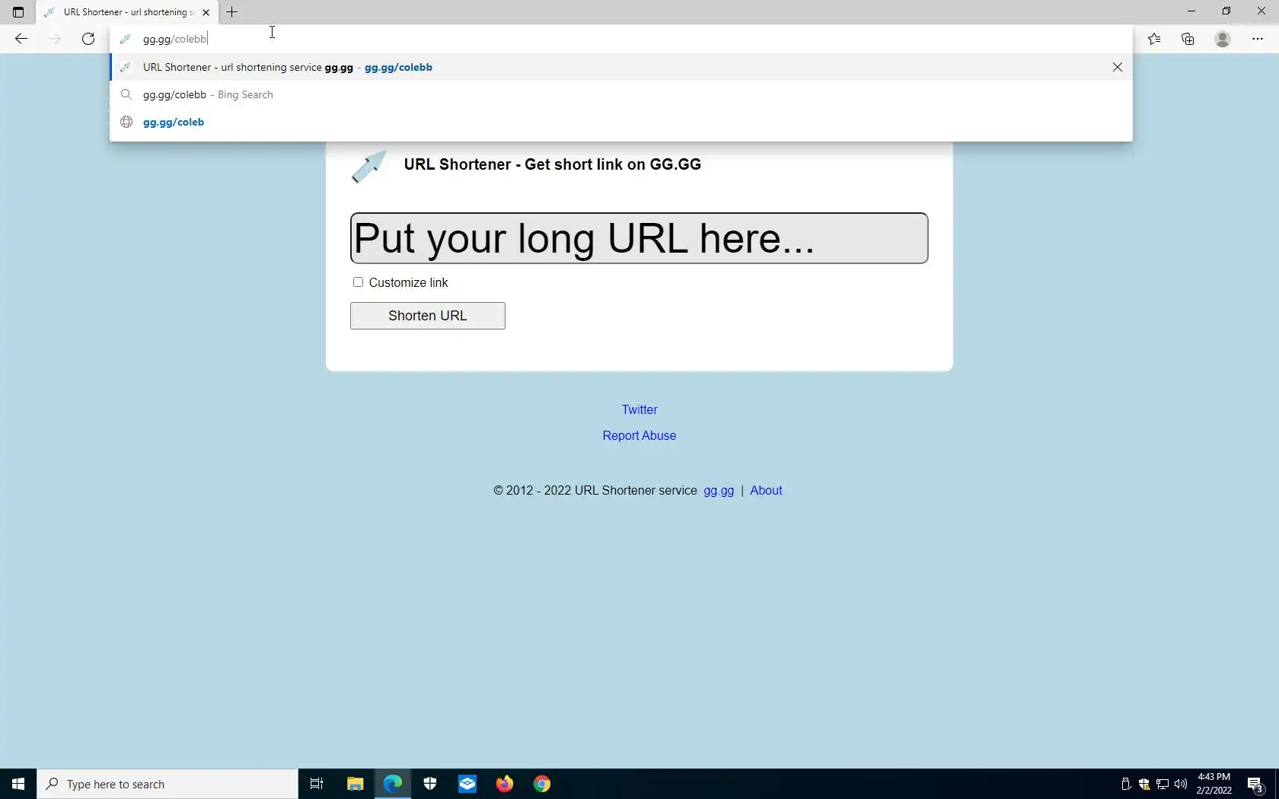
Task: Click the Microsoft Edge taskbar icon
Action: tap(392, 784)
